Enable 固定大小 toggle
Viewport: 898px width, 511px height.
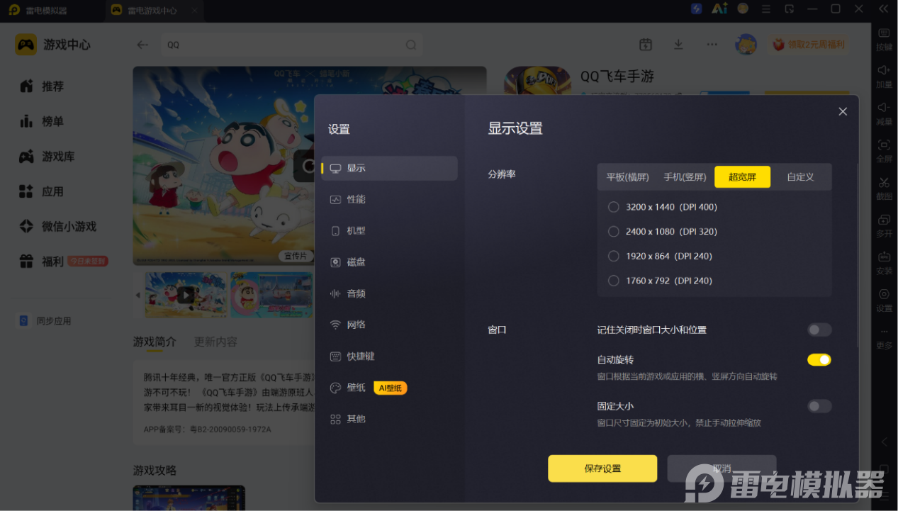(x=819, y=406)
